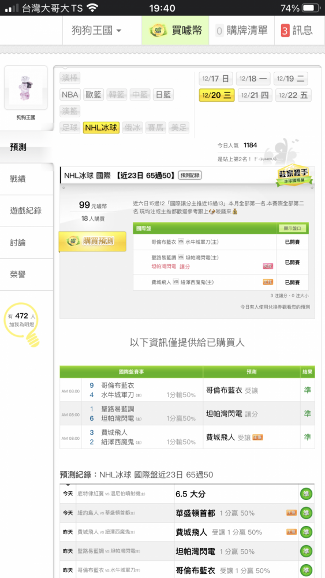Image resolution: width=325 pixels, height=578 pixels.
Task: Select the NHL冰球 league filter
Action: coord(101,128)
